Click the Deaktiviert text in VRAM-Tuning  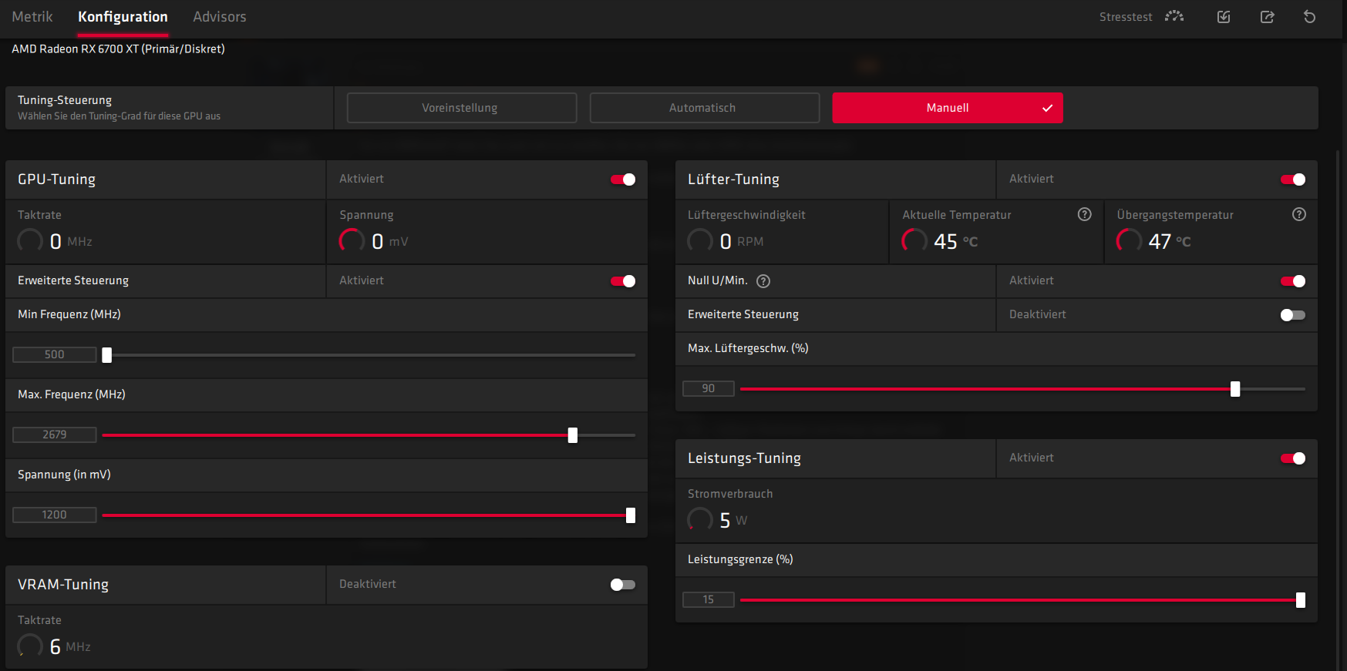coord(368,584)
